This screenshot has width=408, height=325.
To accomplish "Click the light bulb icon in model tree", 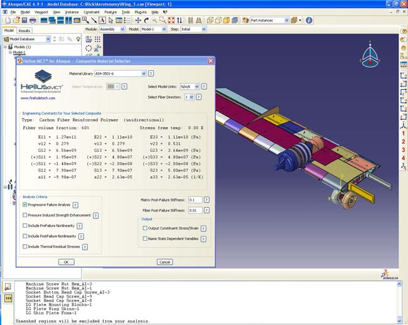I will pyautogui.click(x=78, y=39).
